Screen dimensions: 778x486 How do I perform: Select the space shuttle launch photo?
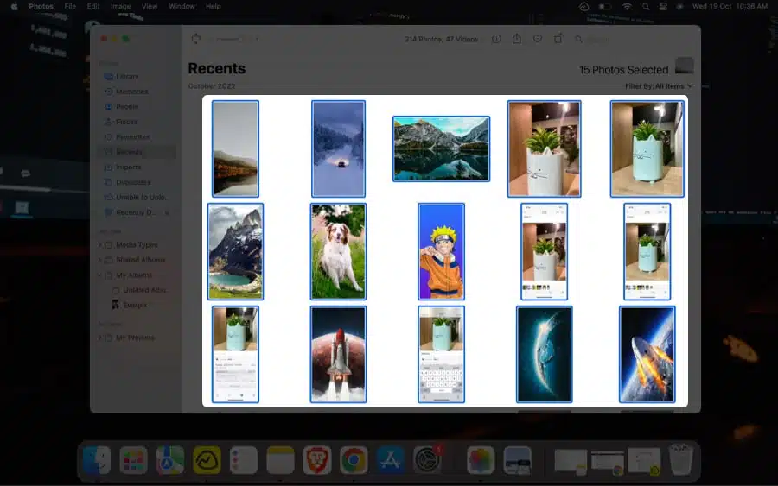338,354
